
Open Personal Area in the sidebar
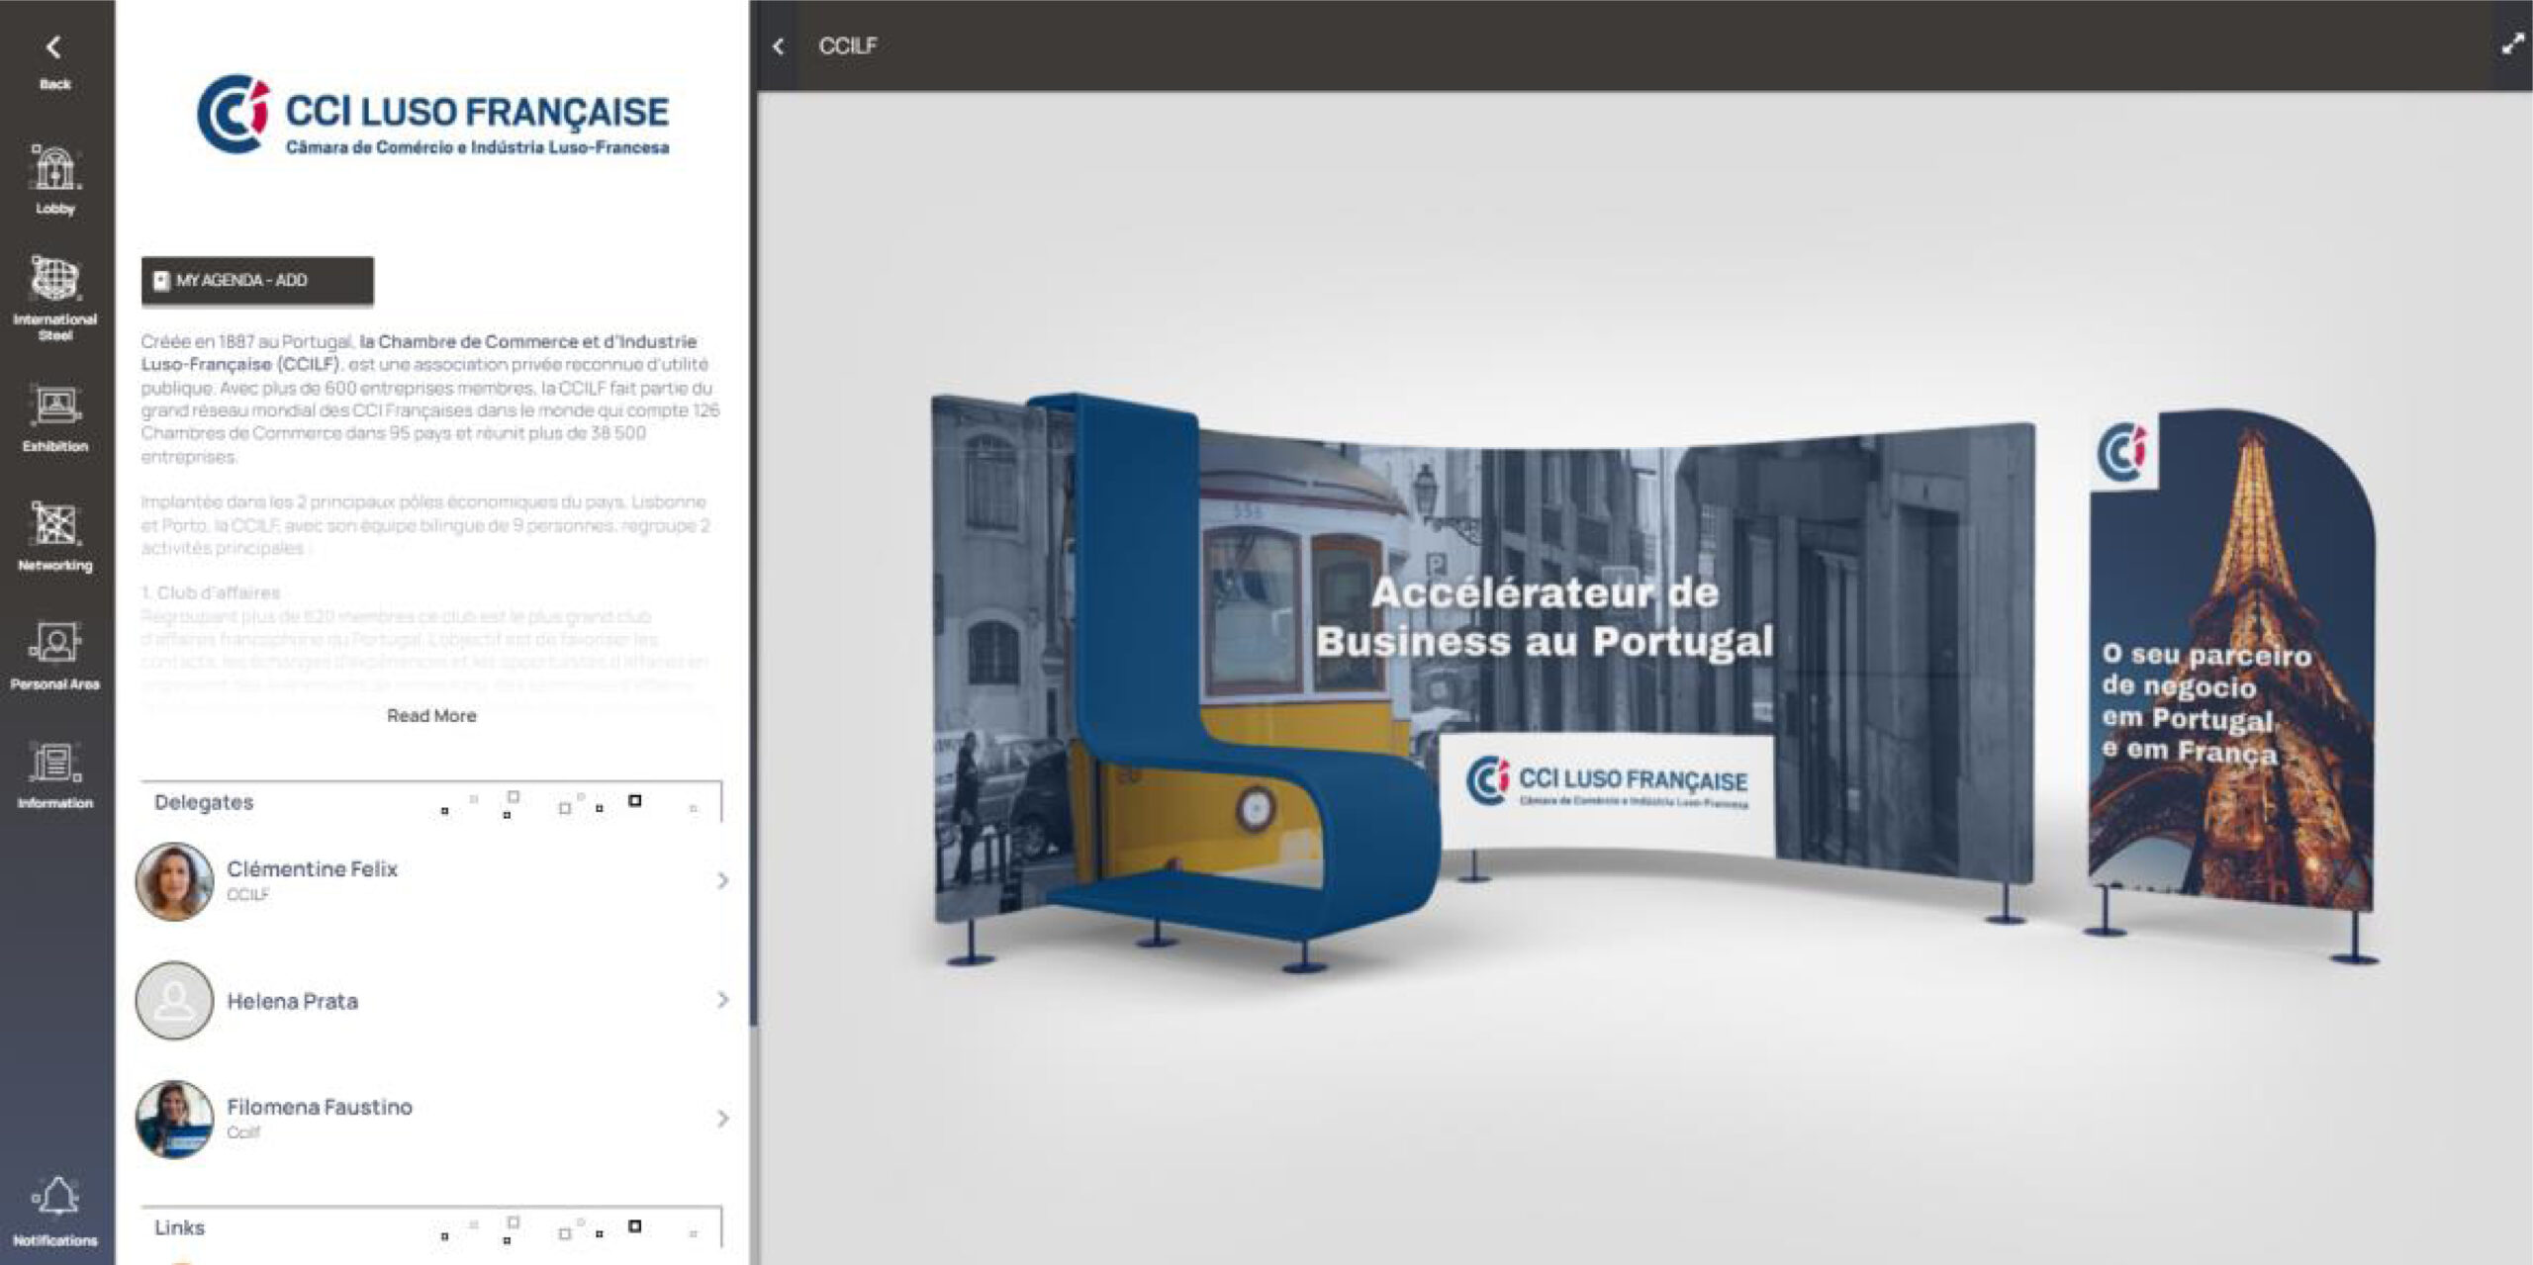pyautogui.click(x=54, y=655)
